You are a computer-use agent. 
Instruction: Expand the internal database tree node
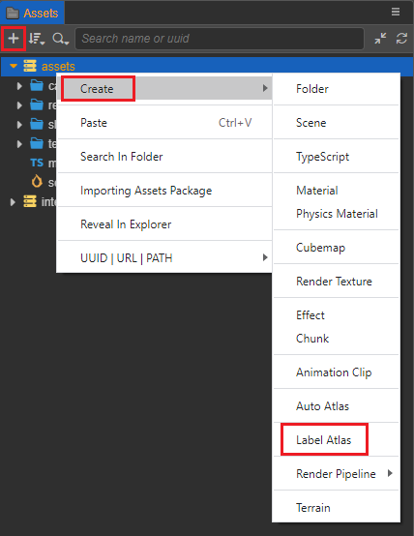[x=13, y=202]
